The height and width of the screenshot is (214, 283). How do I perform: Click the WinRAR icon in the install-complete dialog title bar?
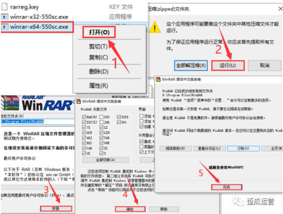tap(158, 79)
